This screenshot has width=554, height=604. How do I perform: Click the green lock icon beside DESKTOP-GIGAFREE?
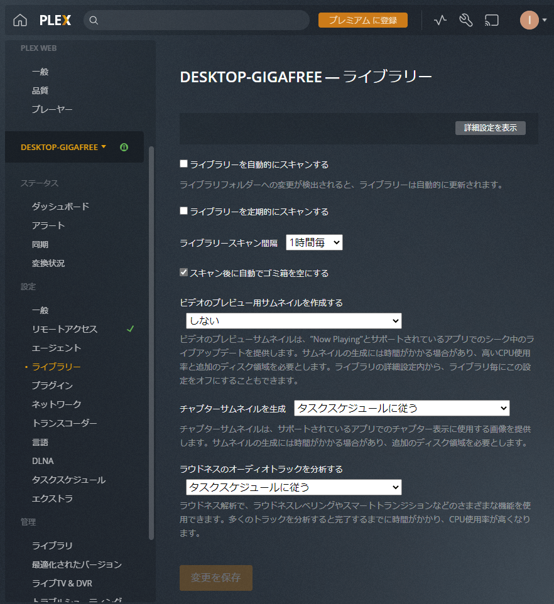pyautogui.click(x=124, y=147)
